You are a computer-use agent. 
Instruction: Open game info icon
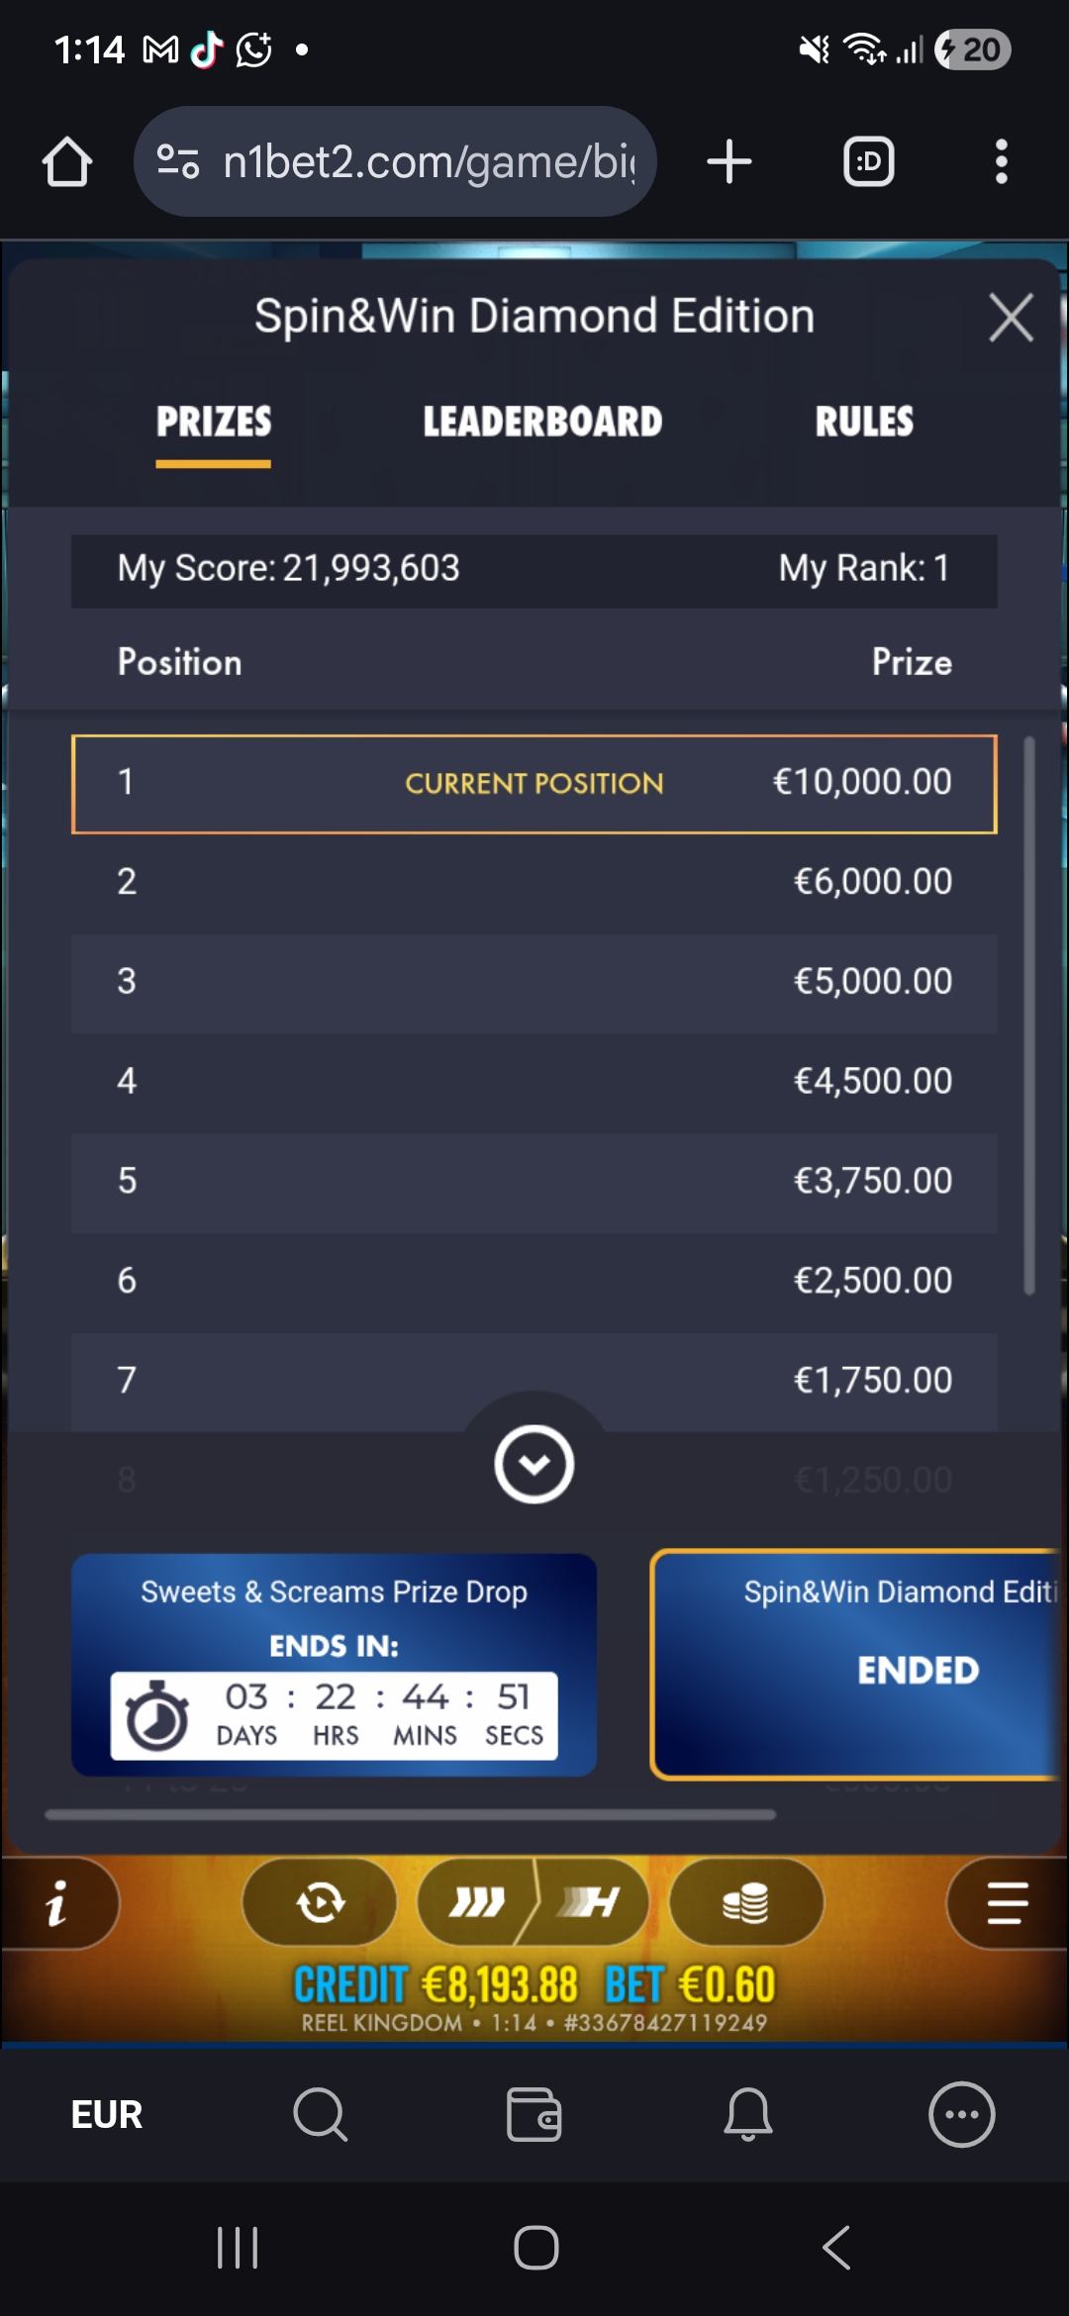tap(57, 1902)
